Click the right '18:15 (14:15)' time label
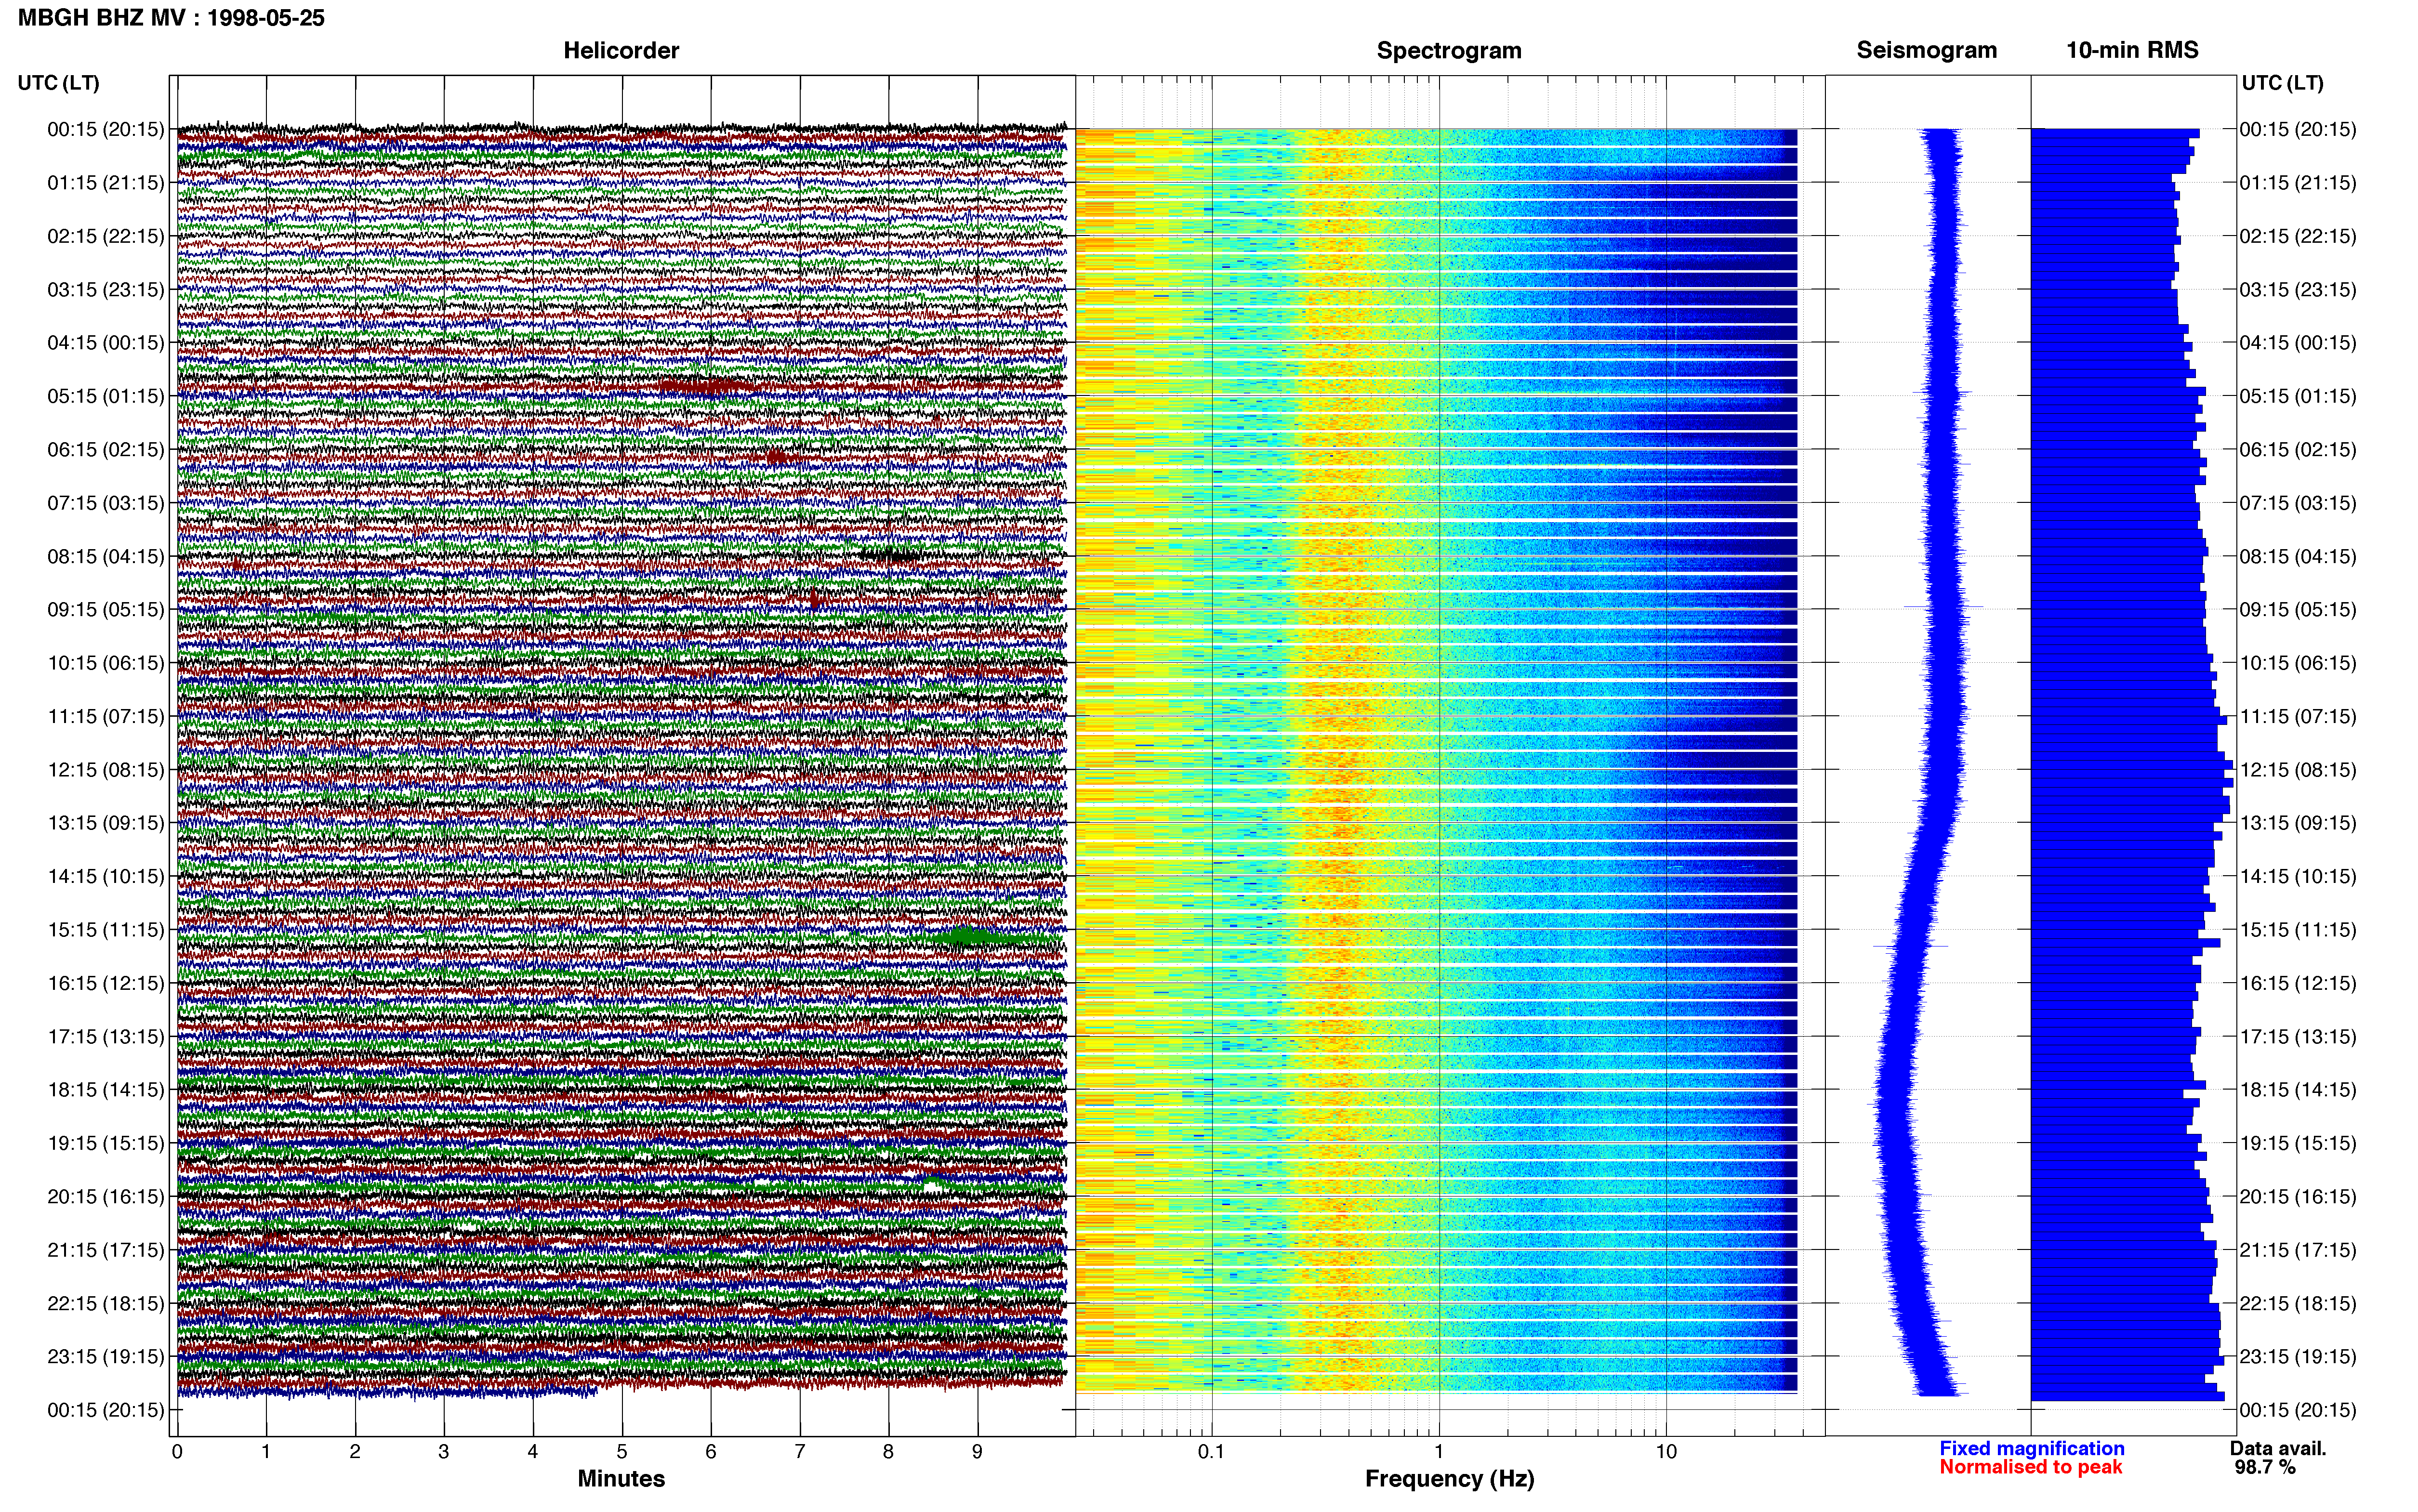The width and height of the screenshot is (2418, 1512). click(x=2298, y=1090)
